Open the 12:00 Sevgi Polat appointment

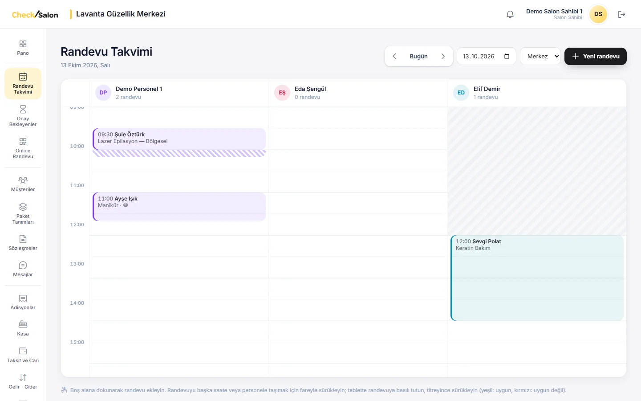[x=537, y=278]
